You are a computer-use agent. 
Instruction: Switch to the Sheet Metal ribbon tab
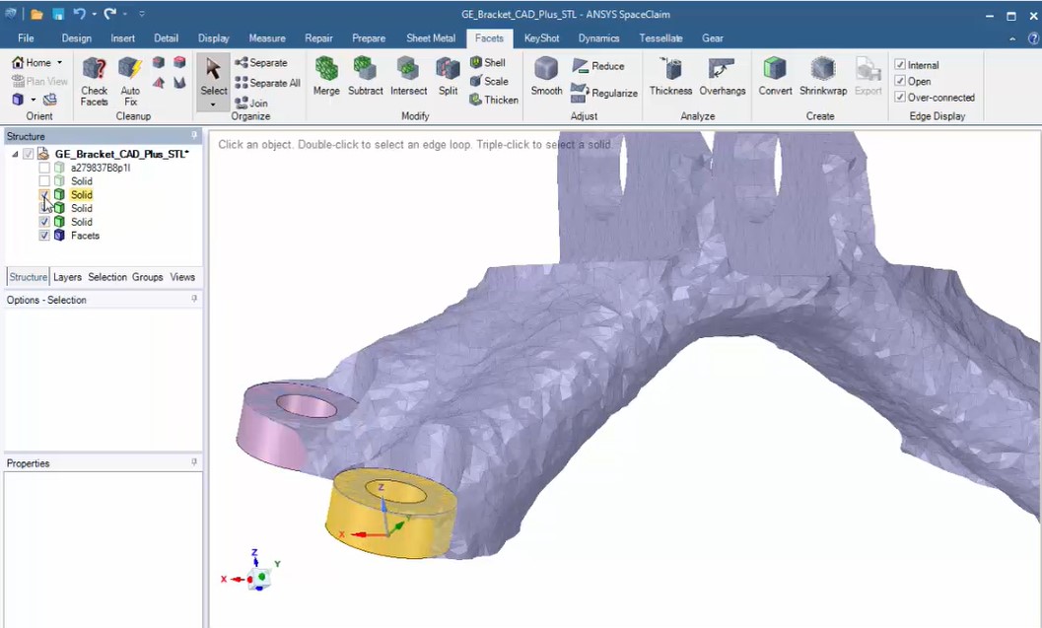(x=431, y=38)
